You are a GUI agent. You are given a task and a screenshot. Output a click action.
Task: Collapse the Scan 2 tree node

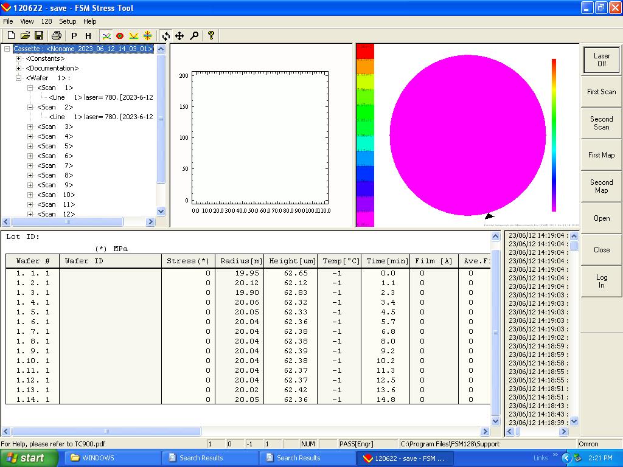(30, 107)
